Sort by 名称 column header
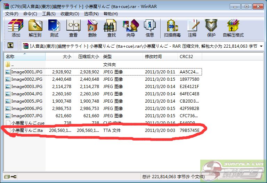This screenshot has height=183, width=267. pyautogui.click(x=25, y=56)
